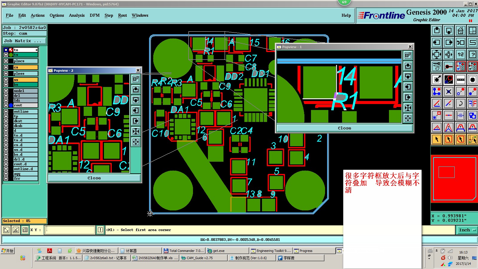This screenshot has height=269, width=478.
Task: Click the rotate arrow icon
Action: click(461, 103)
